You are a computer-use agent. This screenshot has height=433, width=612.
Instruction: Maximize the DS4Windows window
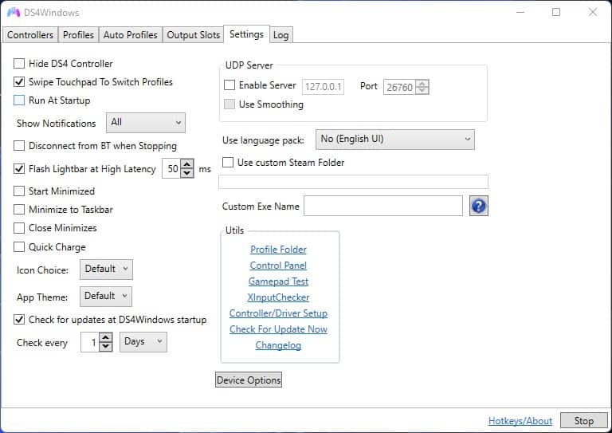click(x=556, y=12)
